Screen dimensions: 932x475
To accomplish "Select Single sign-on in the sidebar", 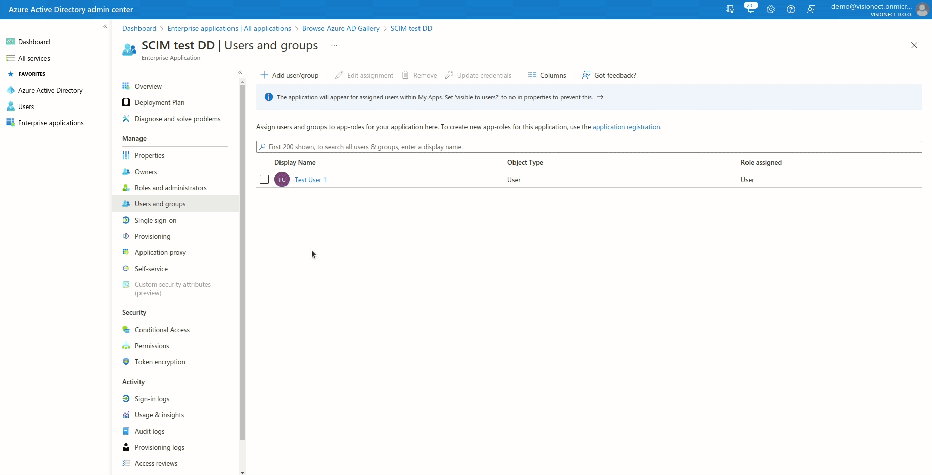I will (x=155, y=220).
